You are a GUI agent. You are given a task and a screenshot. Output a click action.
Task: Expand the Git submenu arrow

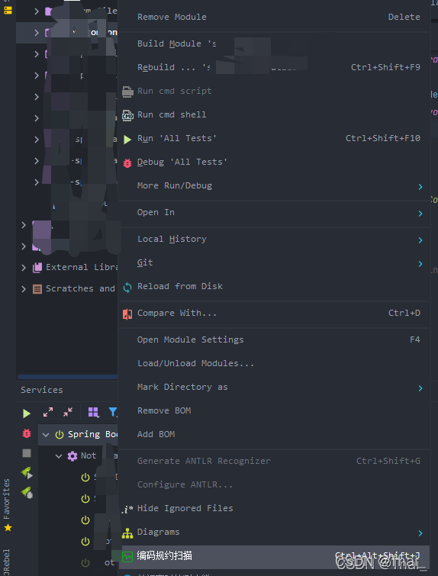420,264
